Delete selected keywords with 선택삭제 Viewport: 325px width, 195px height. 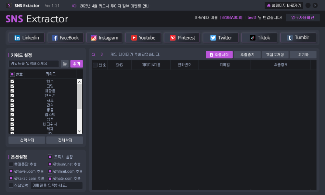pos(27,140)
